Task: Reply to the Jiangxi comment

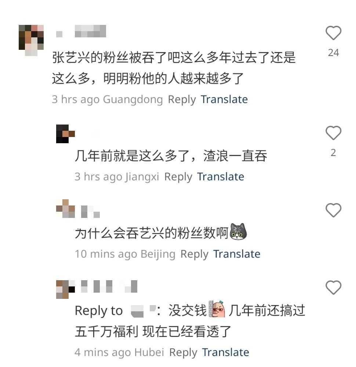Action: point(178,177)
